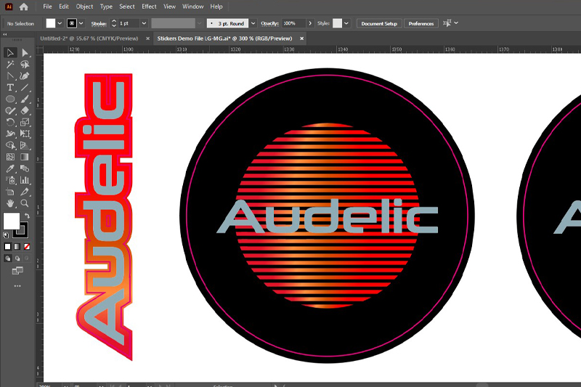
Task: Expand the 3 pt. Round brush dropdown
Action: click(x=252, y=23)
